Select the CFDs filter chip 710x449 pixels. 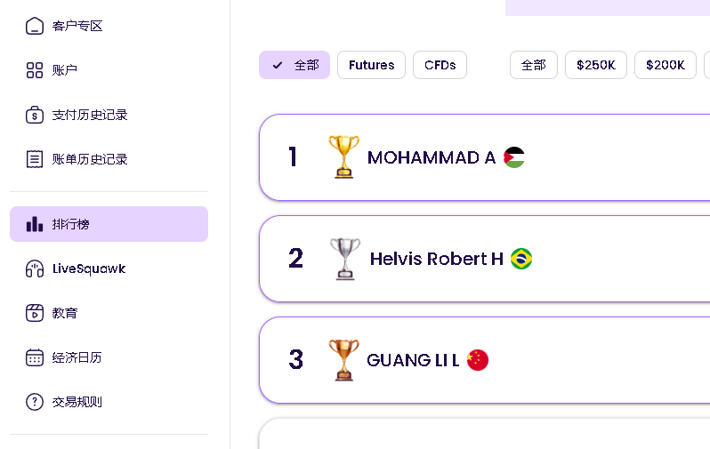click(x=440, y=65)
